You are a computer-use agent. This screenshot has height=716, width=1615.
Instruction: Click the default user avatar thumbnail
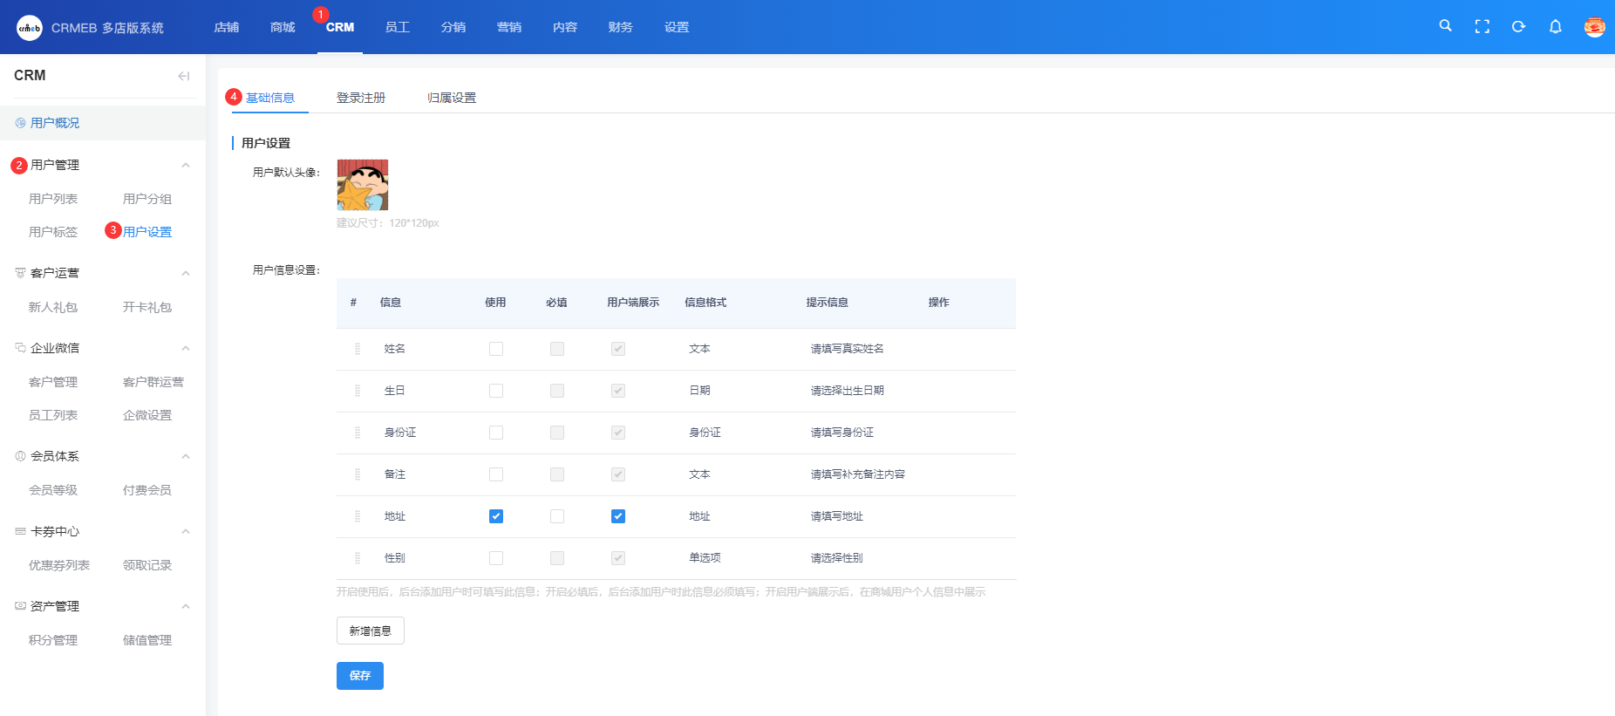click(363, 185)
